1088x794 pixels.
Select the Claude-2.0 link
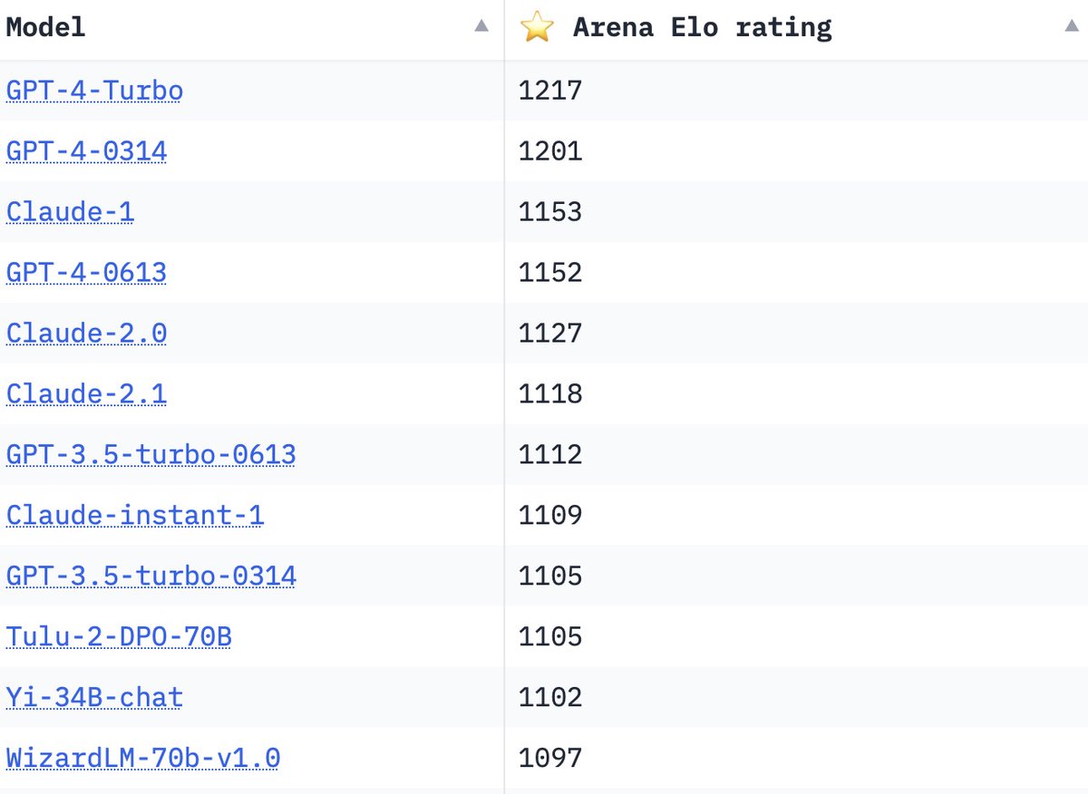pyautogui.click(x=86, y=334)
